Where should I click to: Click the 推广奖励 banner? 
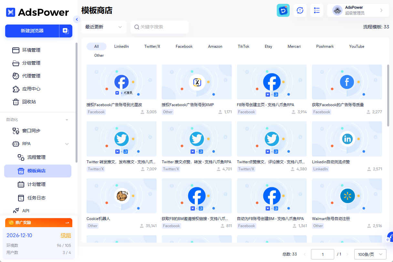point(39,223)
